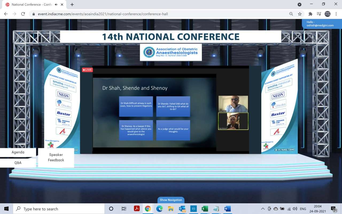Click the Hello oshish@medgini.com user badge
This screenshot has height=214, width=342.
click(x=322, y=24)
